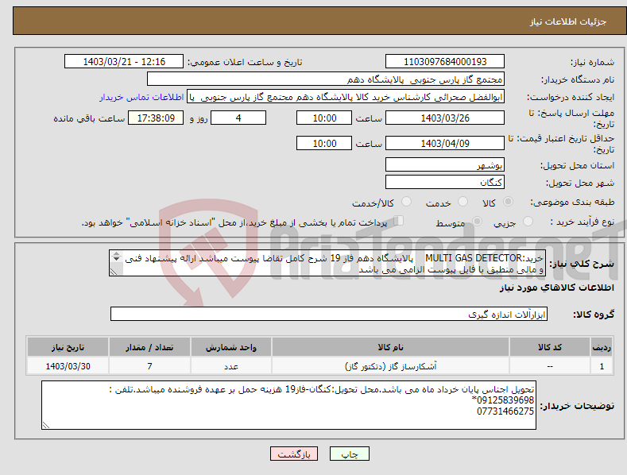Click the توضیحات خریدار label

coord(577,406)
